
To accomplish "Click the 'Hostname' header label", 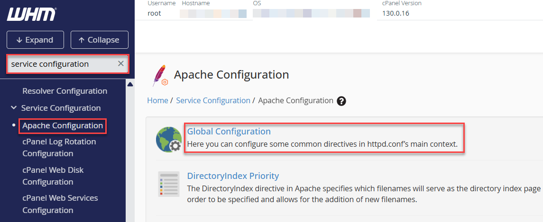I will 196,3.
